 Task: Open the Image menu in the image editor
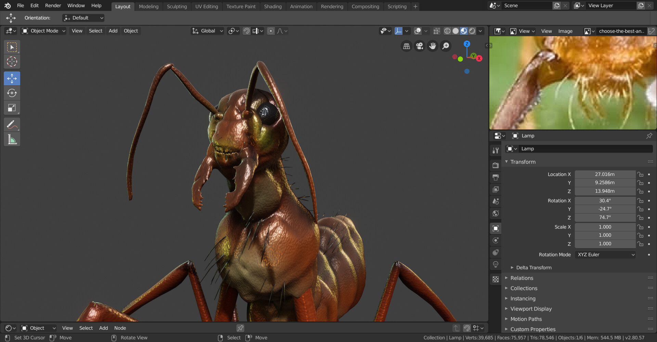[565, 31]
